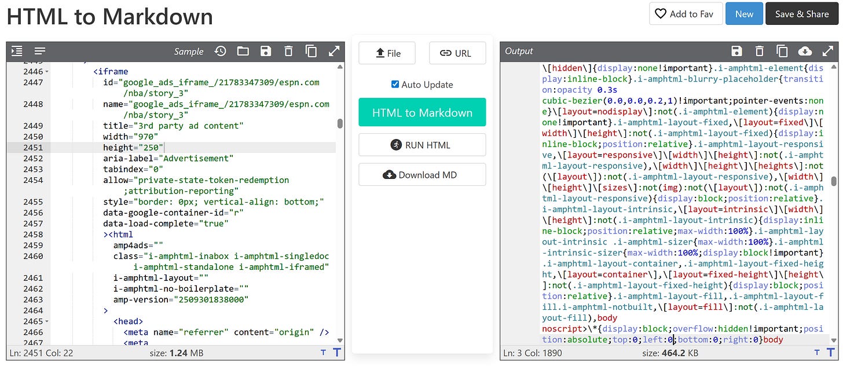
Task: Clear the editor with the trash icon
Action: (x=288, y=51)
